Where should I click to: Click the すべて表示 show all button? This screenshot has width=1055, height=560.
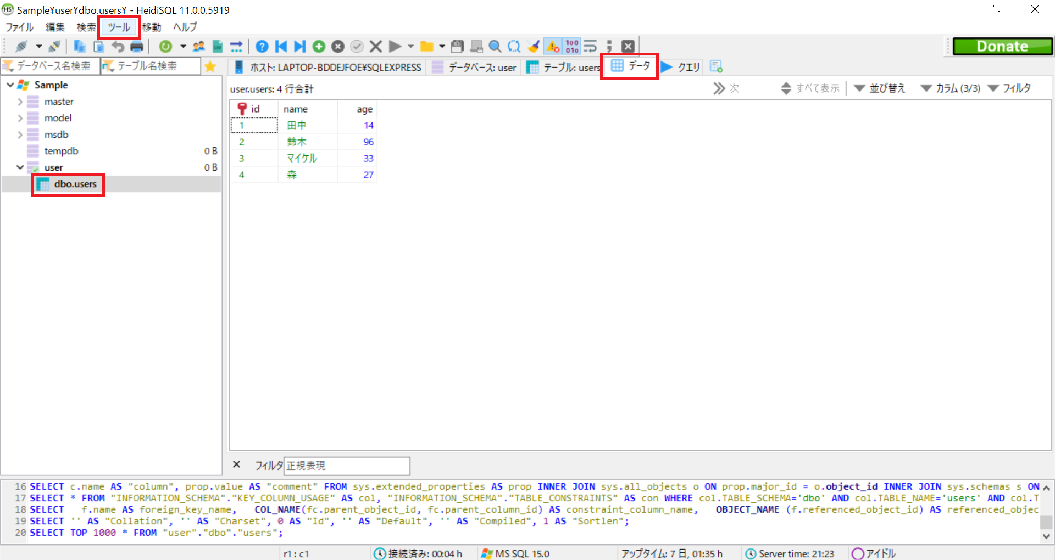pos(810,88)
